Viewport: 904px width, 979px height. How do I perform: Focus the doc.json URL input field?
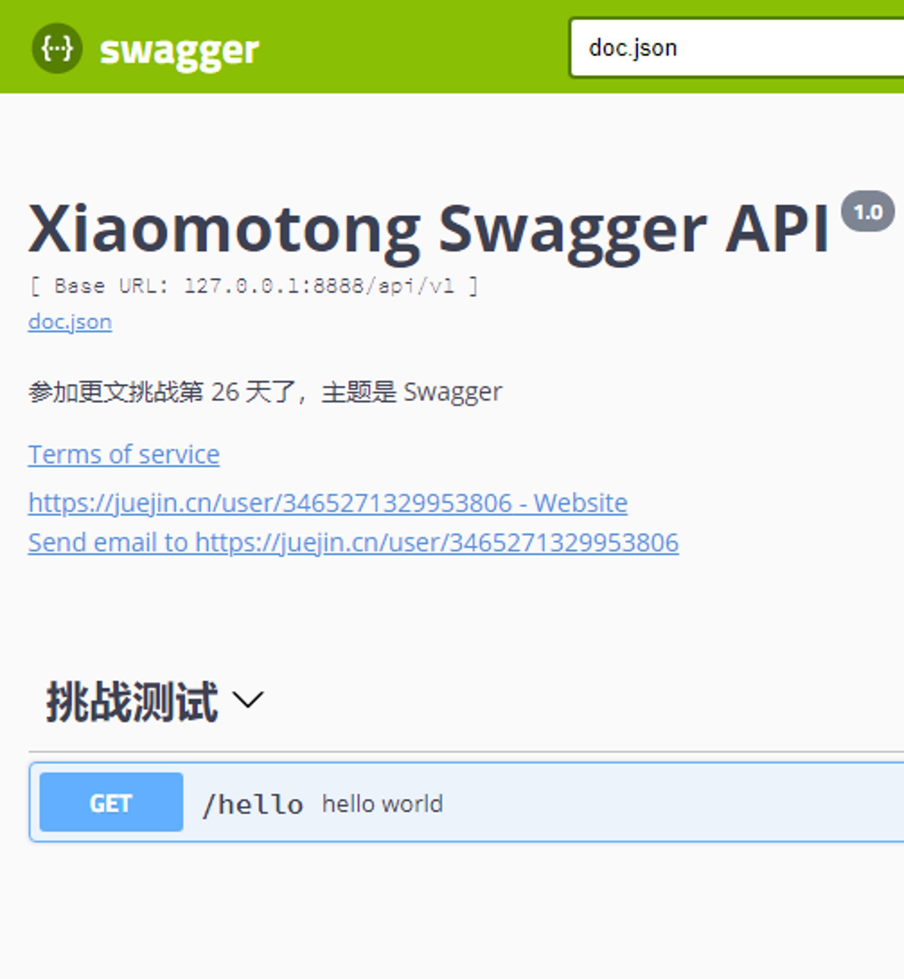(737, 48)
